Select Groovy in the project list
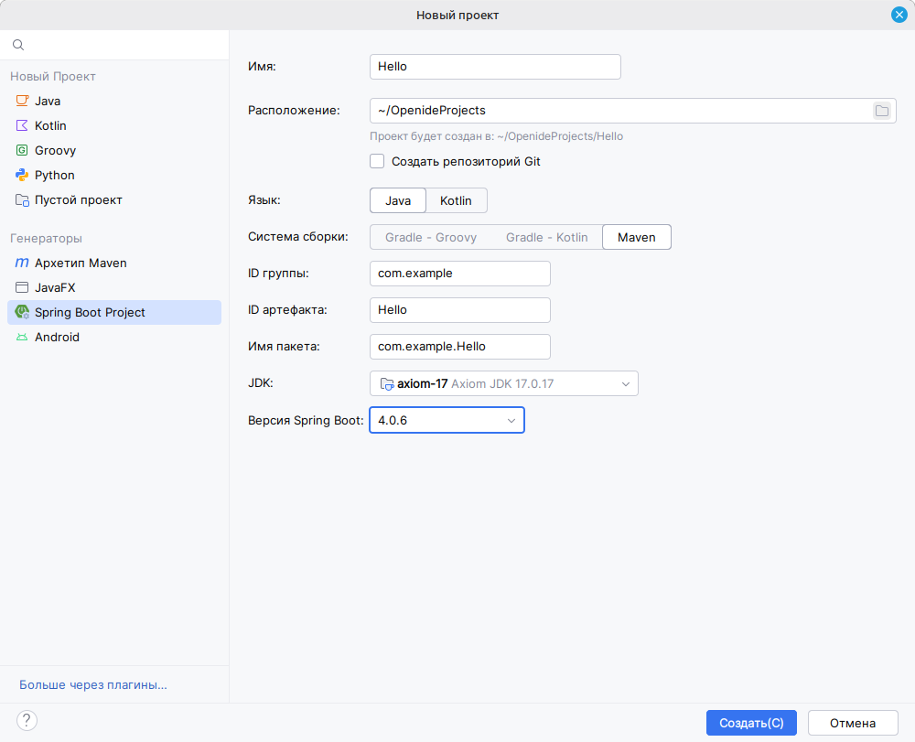Screen dimensions: 915x742 click(114, 150)
